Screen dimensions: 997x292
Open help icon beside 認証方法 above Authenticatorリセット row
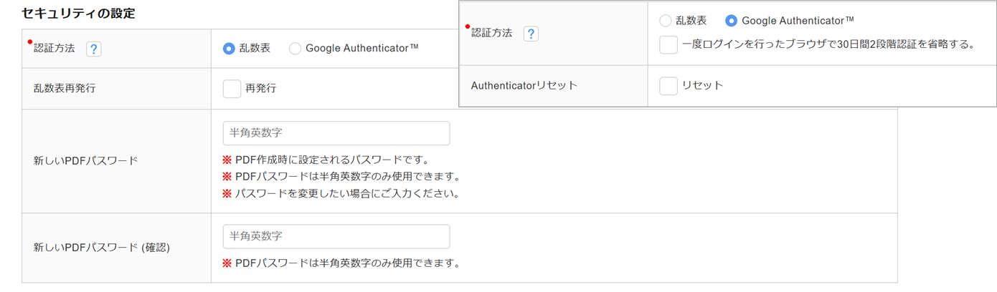click(x=531, y=34)
